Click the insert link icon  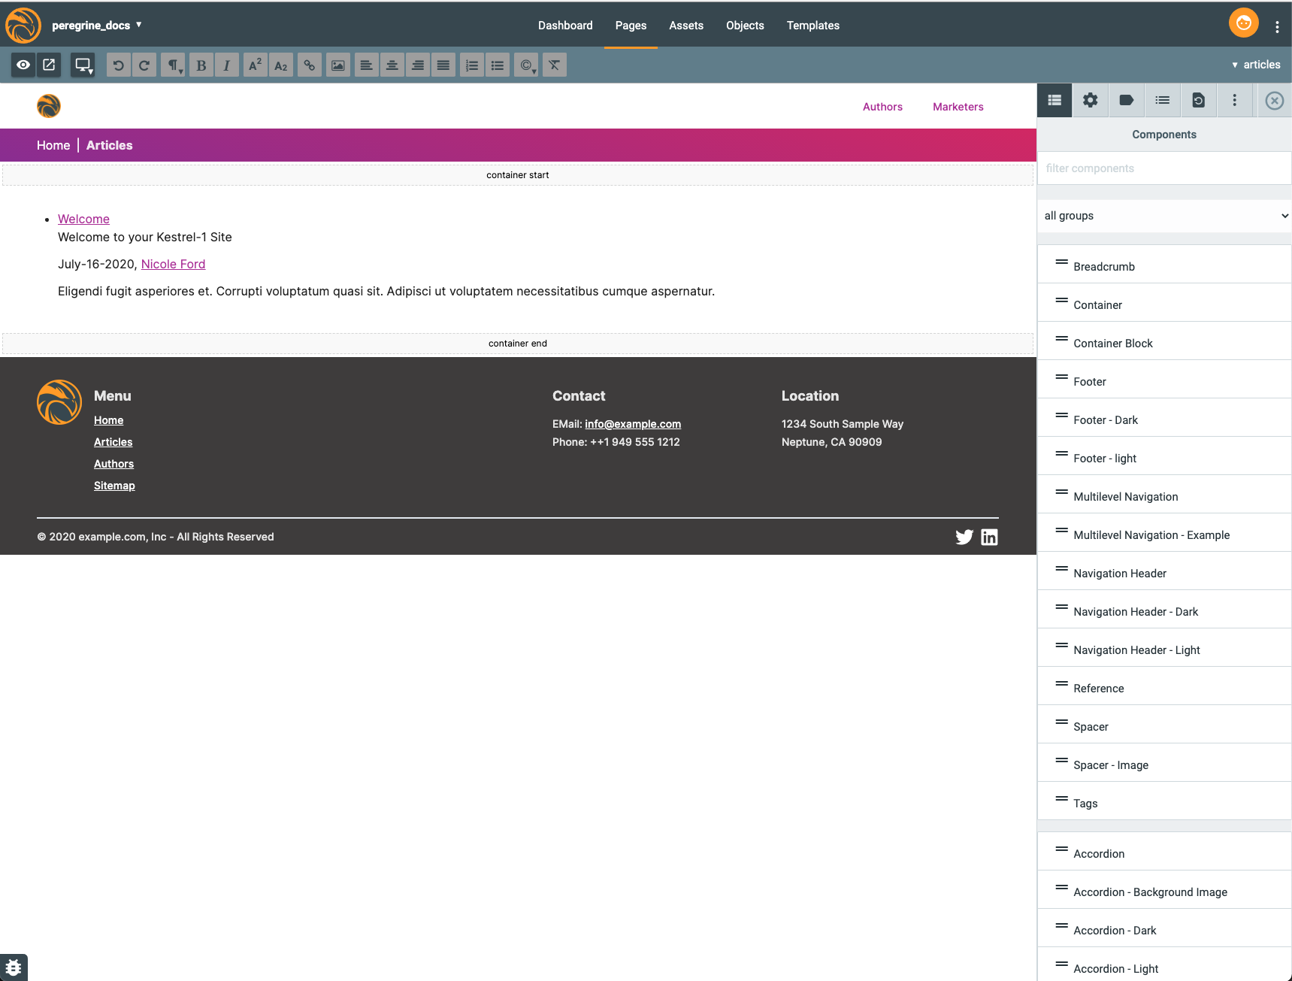pos(309,65)
